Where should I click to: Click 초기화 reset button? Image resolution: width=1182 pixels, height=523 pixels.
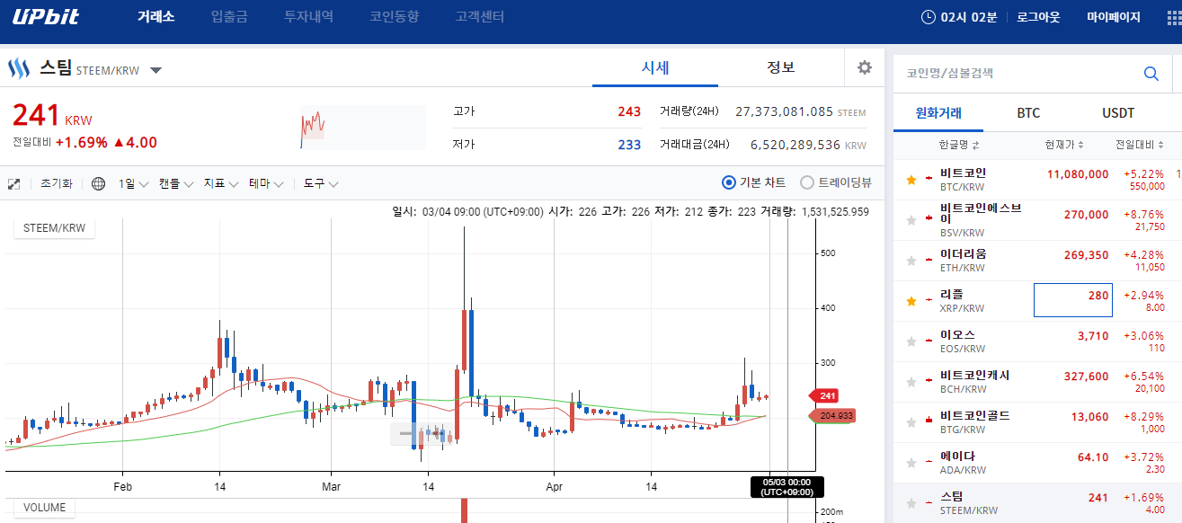coord(57,183)
